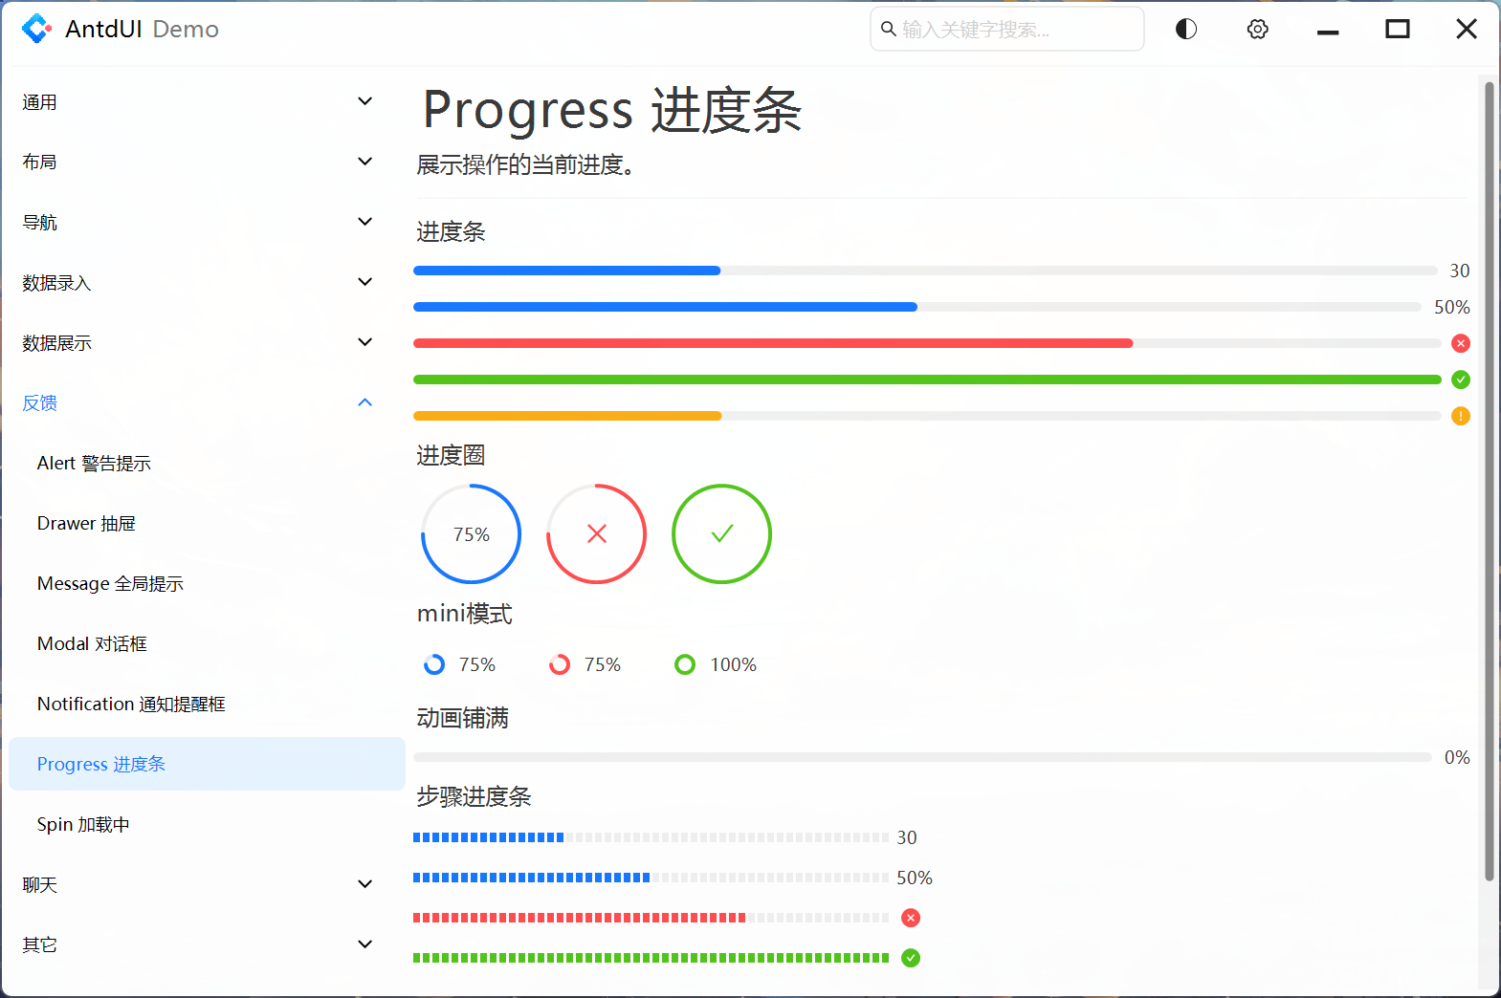This screenshot has height=998, width=1501.
Task: Toggle dark/light theme mode icon
Action: tap(1185, 30)
